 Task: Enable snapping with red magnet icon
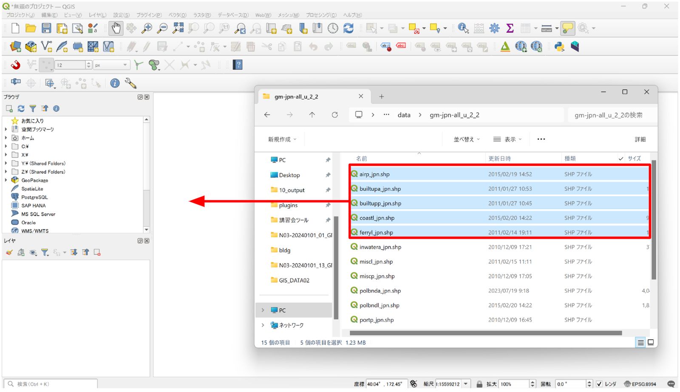(16, 65)
